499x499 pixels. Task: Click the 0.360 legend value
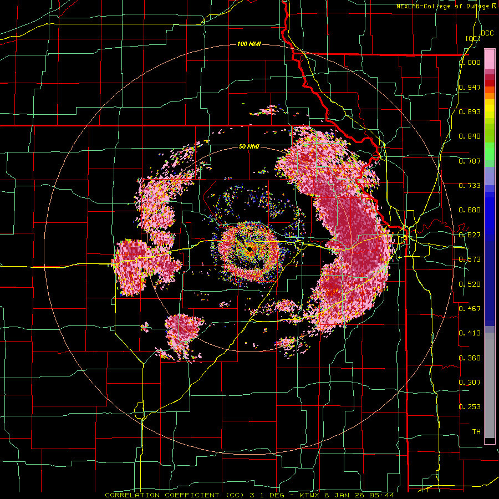click(x=470, y=358)
